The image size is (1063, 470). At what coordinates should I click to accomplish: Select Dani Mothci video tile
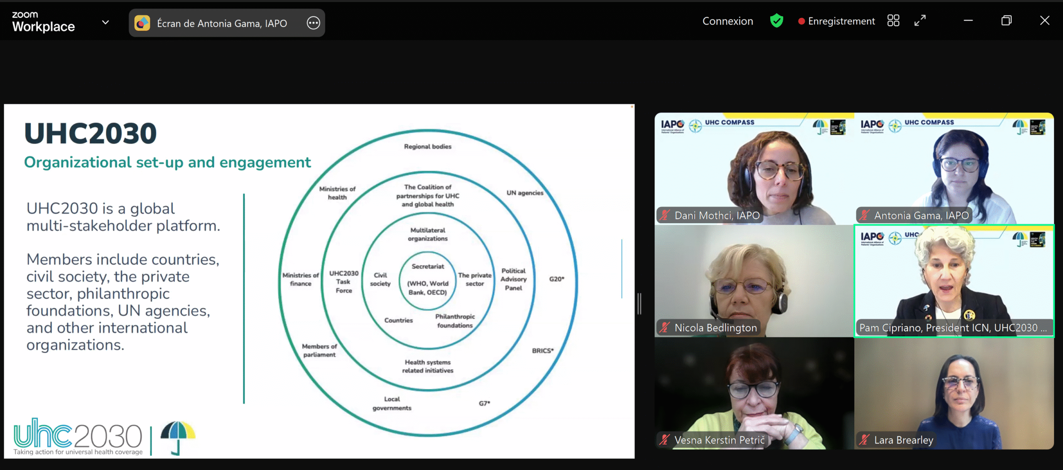[x=754, y=168]
